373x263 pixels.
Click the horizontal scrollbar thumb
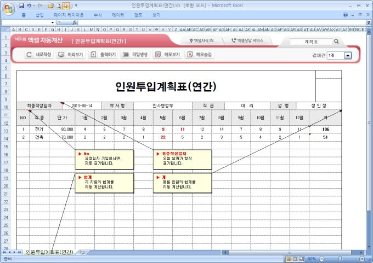click(x=290, y=253)
